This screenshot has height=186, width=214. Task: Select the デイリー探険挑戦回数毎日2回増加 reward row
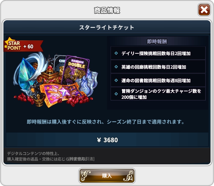(158, 53)
